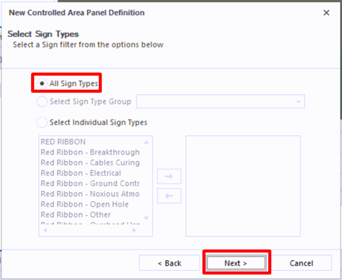This screenshot has width=342, height=280.
Task: Select Red Ribbon - Electrical entry
Action: point(81,173)
